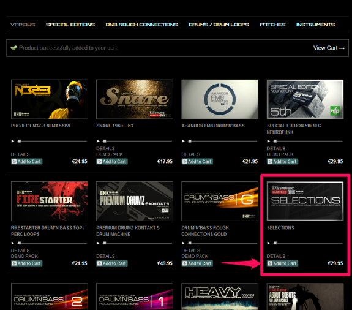Open Demo Pack for Rough Connections Gold
The height and width of the screenshot is (310, 352).
tap(195, 256)
